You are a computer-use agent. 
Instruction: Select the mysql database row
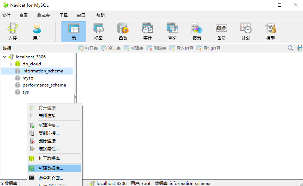tap(37, 78)
